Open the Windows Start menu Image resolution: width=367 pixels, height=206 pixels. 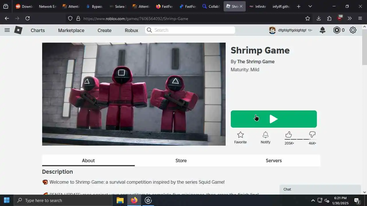click(x=7, y=200)
